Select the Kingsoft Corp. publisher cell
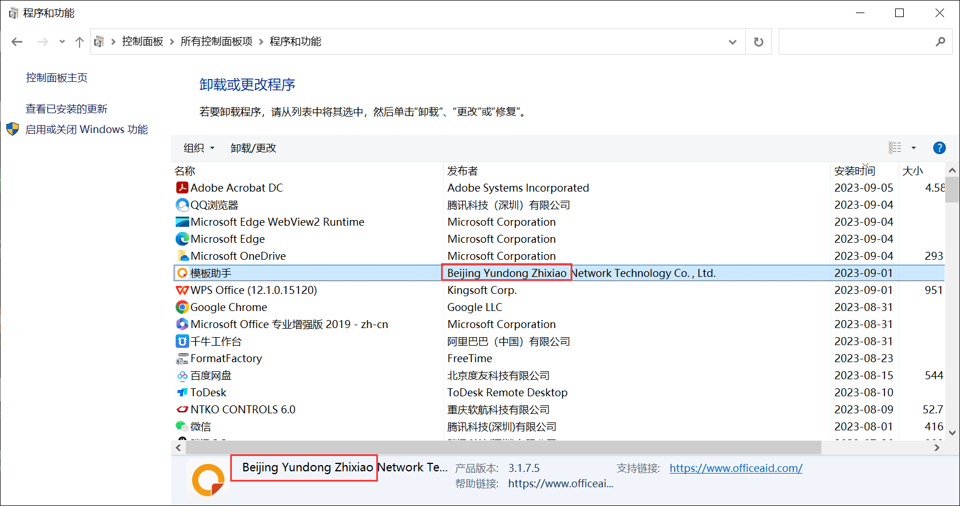The width and height of the screenshot is (960, 506). [482, 290]
